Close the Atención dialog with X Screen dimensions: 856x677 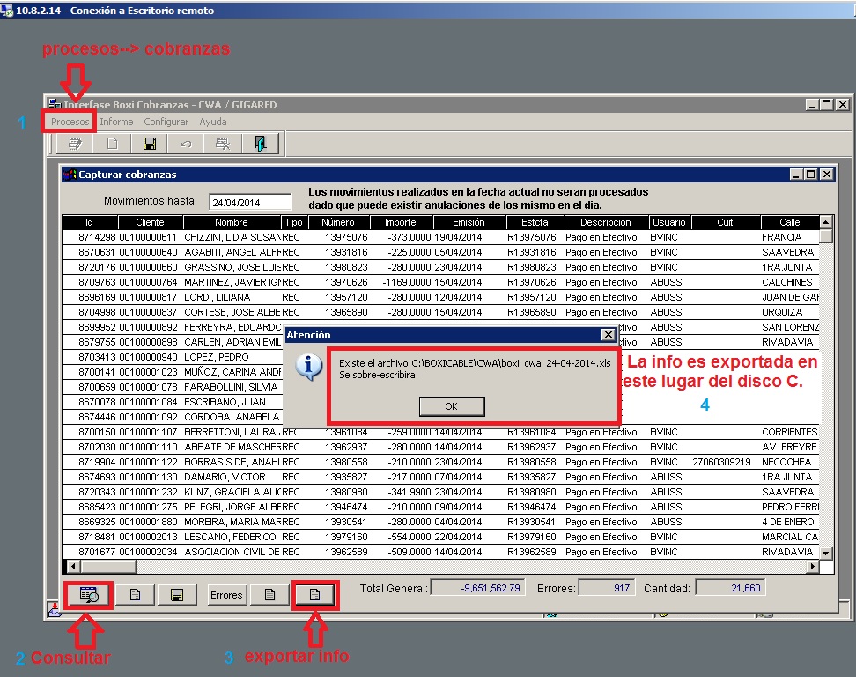click(x=608, y=335)
